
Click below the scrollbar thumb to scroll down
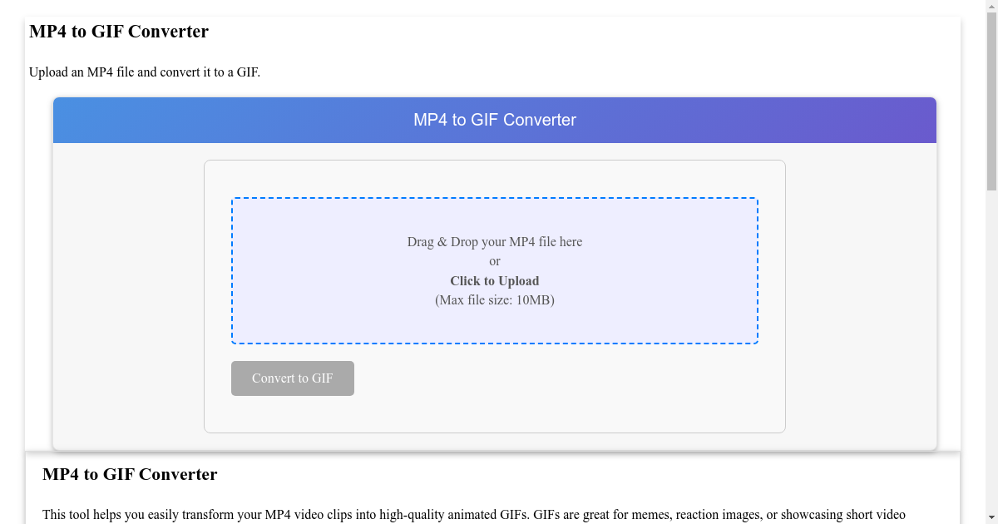(x=990, y=333)
